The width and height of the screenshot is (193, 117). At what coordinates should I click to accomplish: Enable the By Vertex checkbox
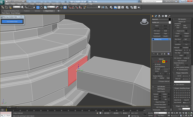point(153,64)
